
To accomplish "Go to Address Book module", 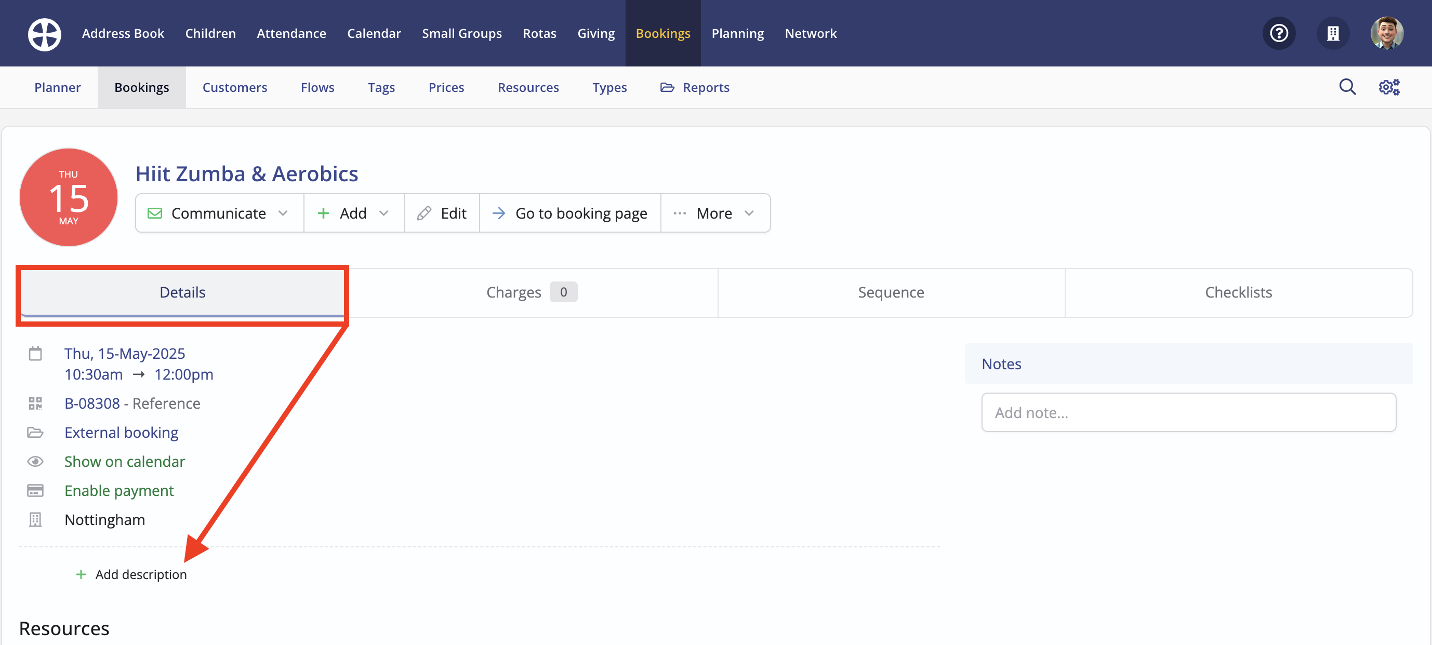I will [123, 33].
